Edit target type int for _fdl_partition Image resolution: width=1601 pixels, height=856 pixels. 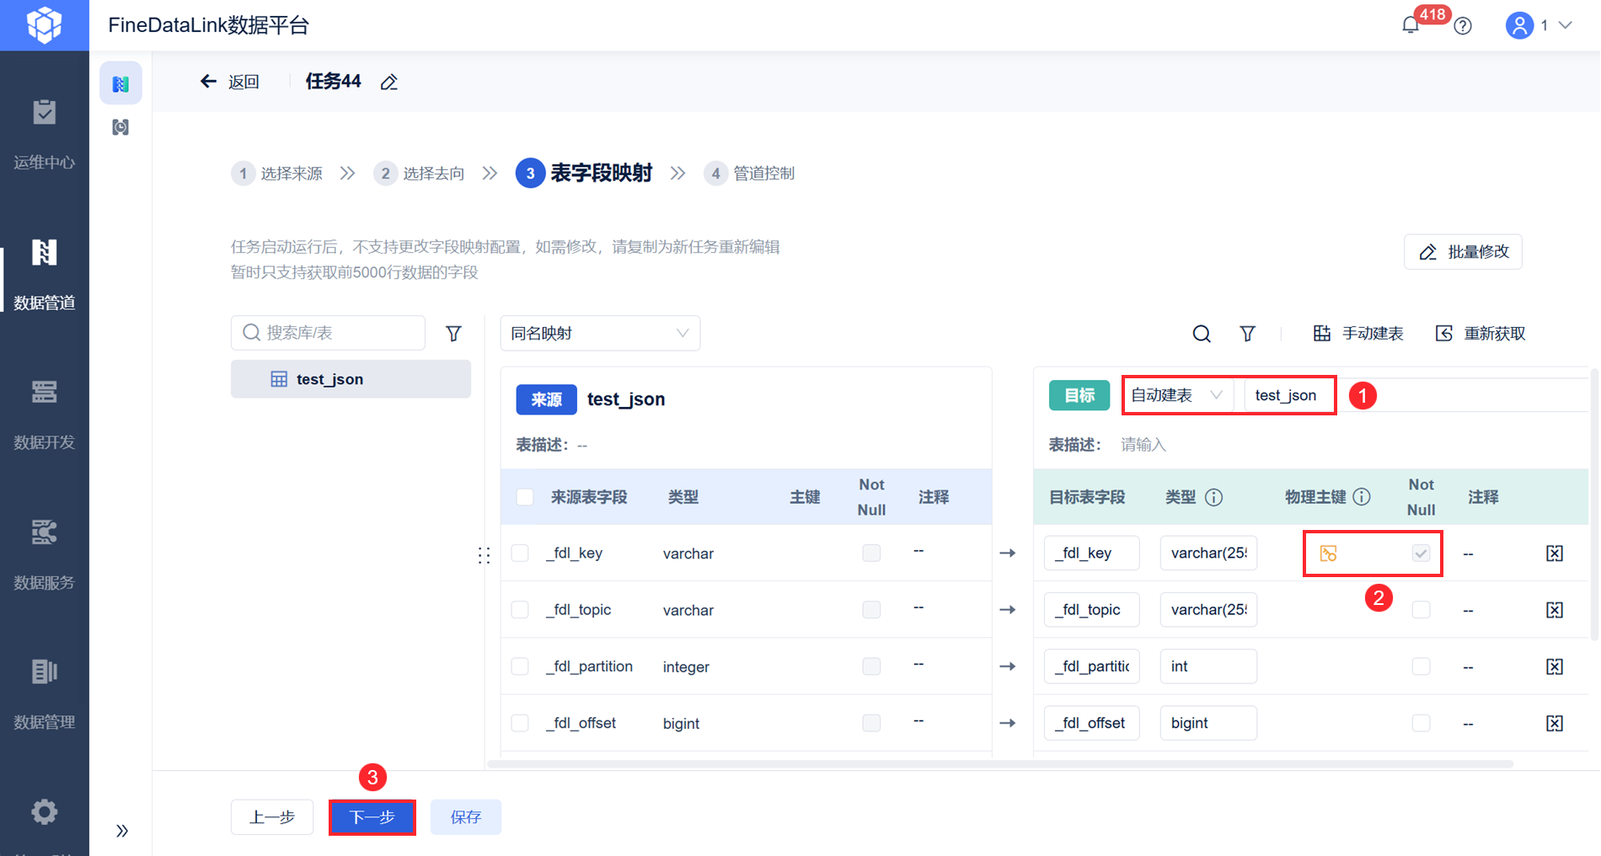(x=1208, y=666)
